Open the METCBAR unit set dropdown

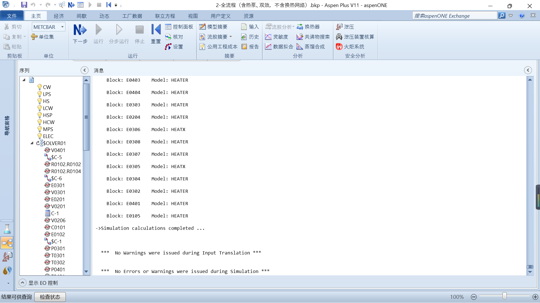click(x=62, y=27)
